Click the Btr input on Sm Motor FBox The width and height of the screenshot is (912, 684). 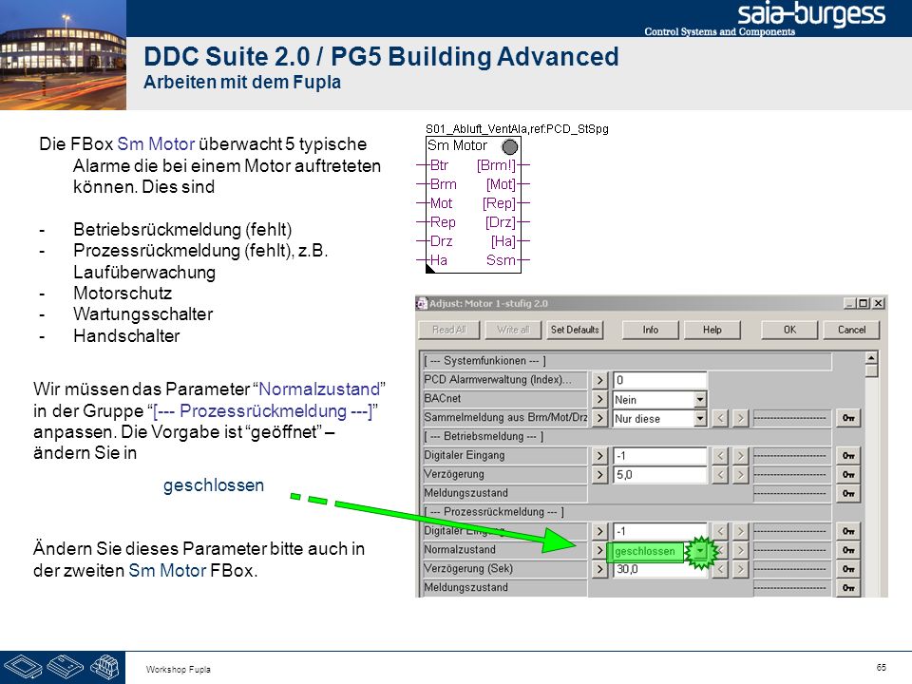[439, 165]
